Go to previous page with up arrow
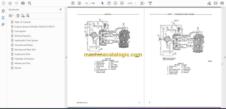The height and width of the screenshot is (109, 226). (73, 3)
